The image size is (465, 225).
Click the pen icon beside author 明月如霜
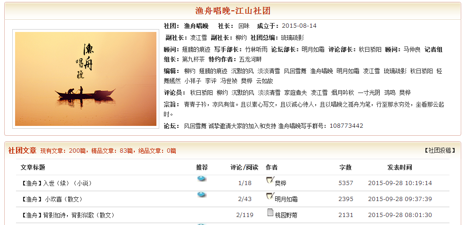pos(270,196)
